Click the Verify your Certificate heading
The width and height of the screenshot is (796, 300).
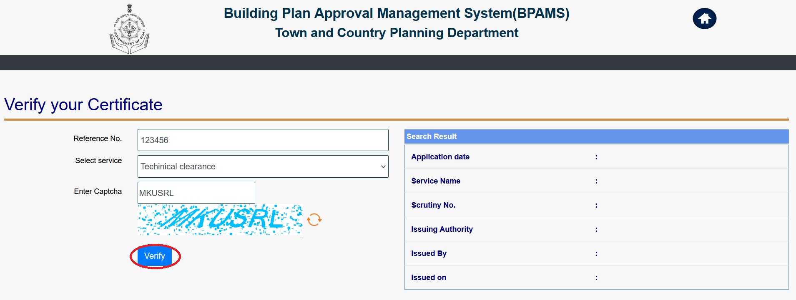point(83,105)
